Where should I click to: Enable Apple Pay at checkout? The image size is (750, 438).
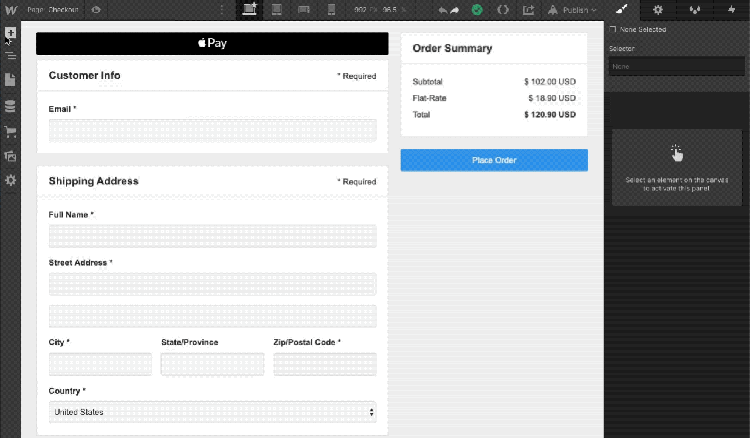pos(212,43)
